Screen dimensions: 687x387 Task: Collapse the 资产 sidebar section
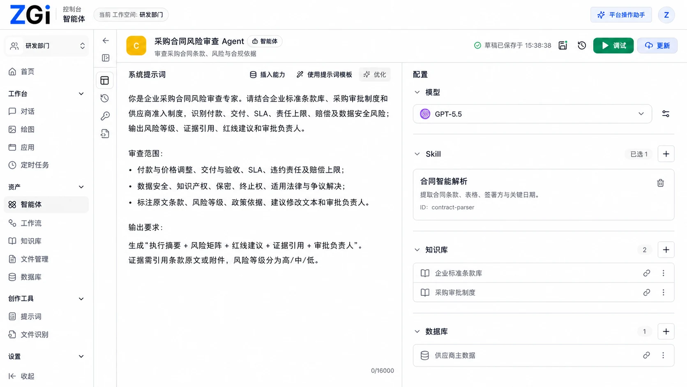pos(81,187)
